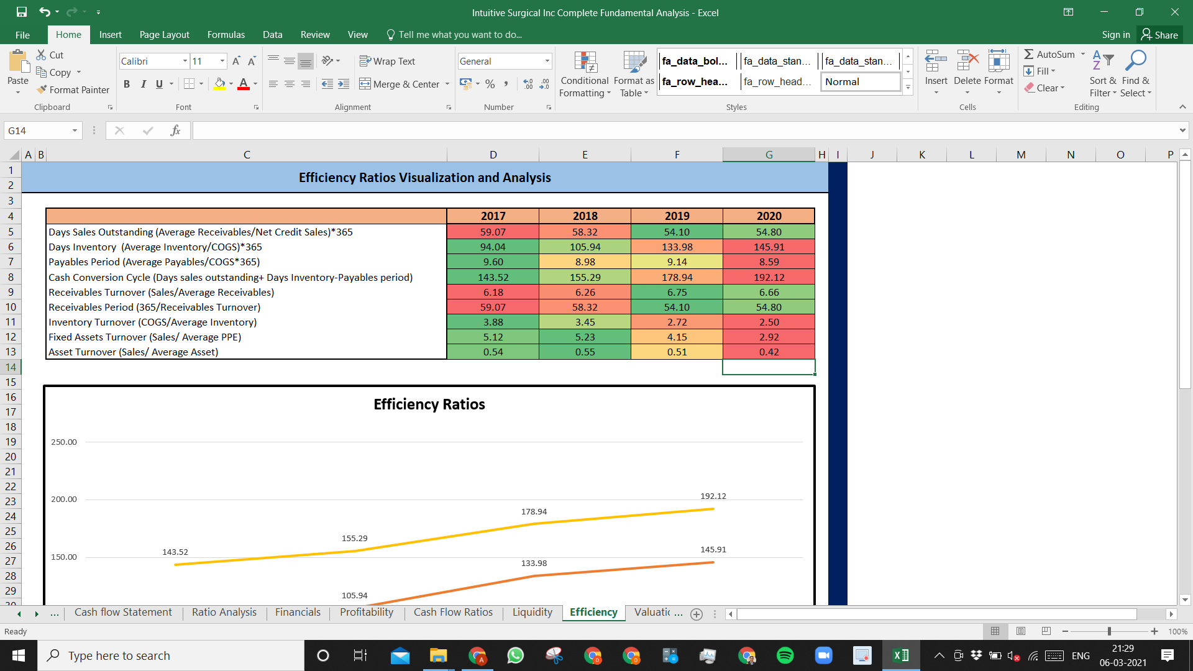
Task: Expand the cell Styles gallery
Action: pyautogui.click(x=908, y=88)
